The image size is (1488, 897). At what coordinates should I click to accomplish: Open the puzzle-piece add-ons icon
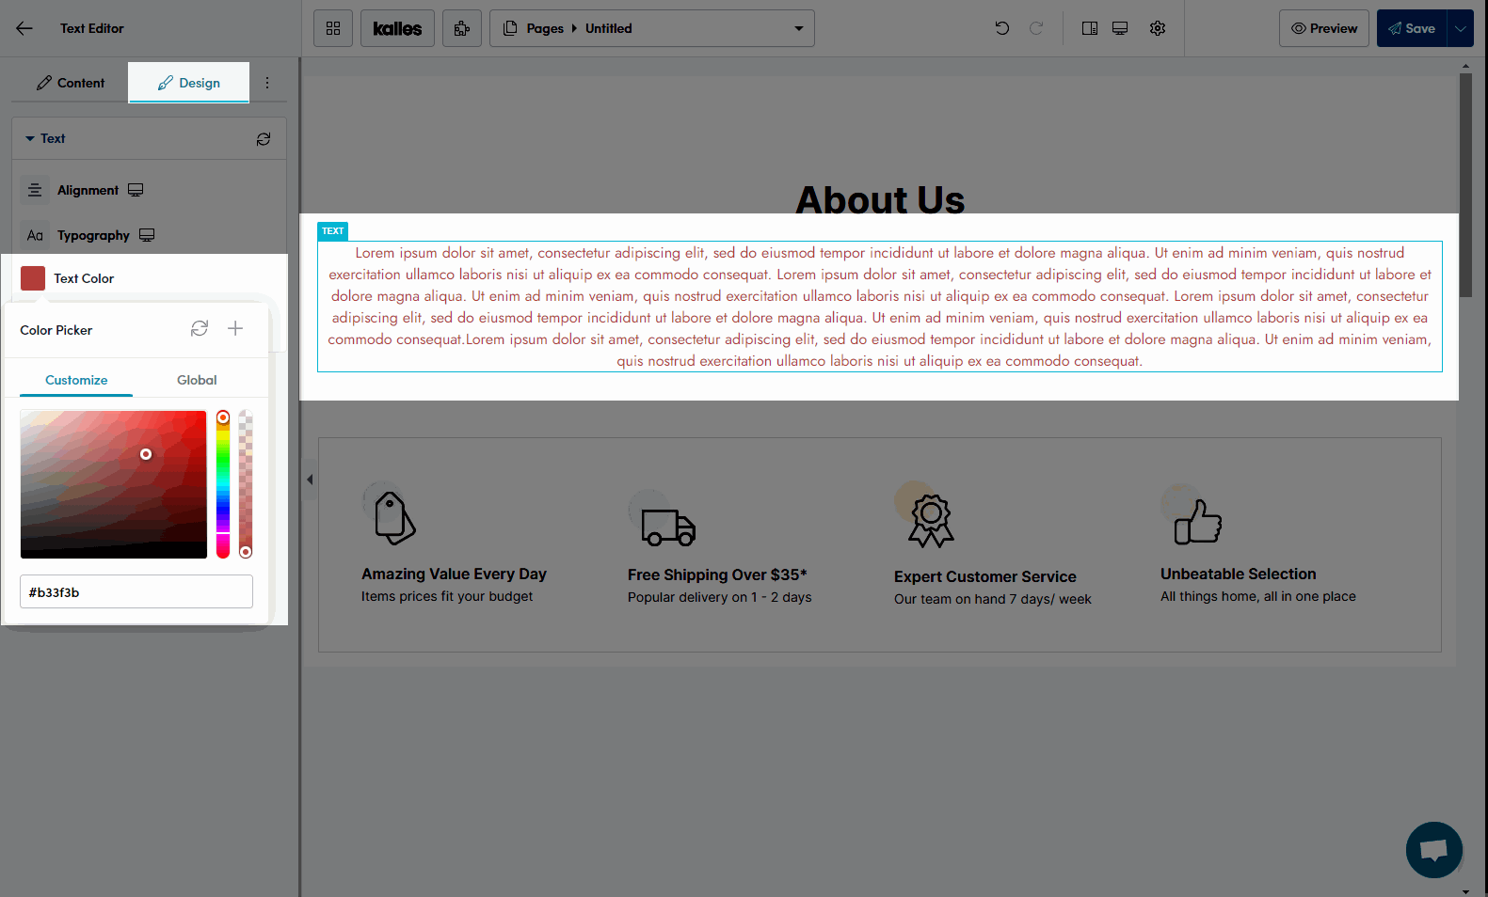click(462, 28)
